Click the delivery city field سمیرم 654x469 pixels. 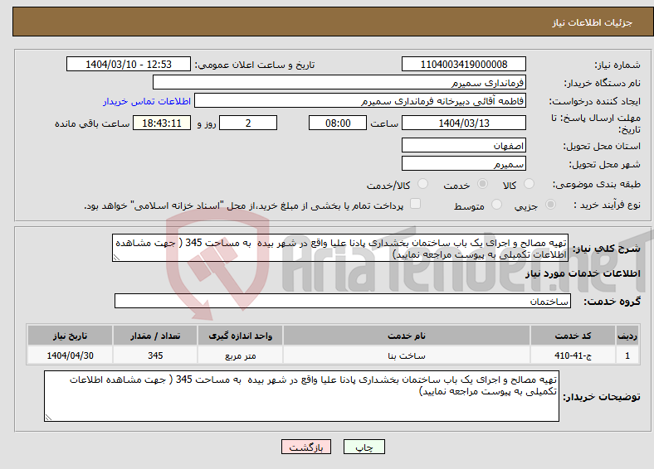pos(463,164)
